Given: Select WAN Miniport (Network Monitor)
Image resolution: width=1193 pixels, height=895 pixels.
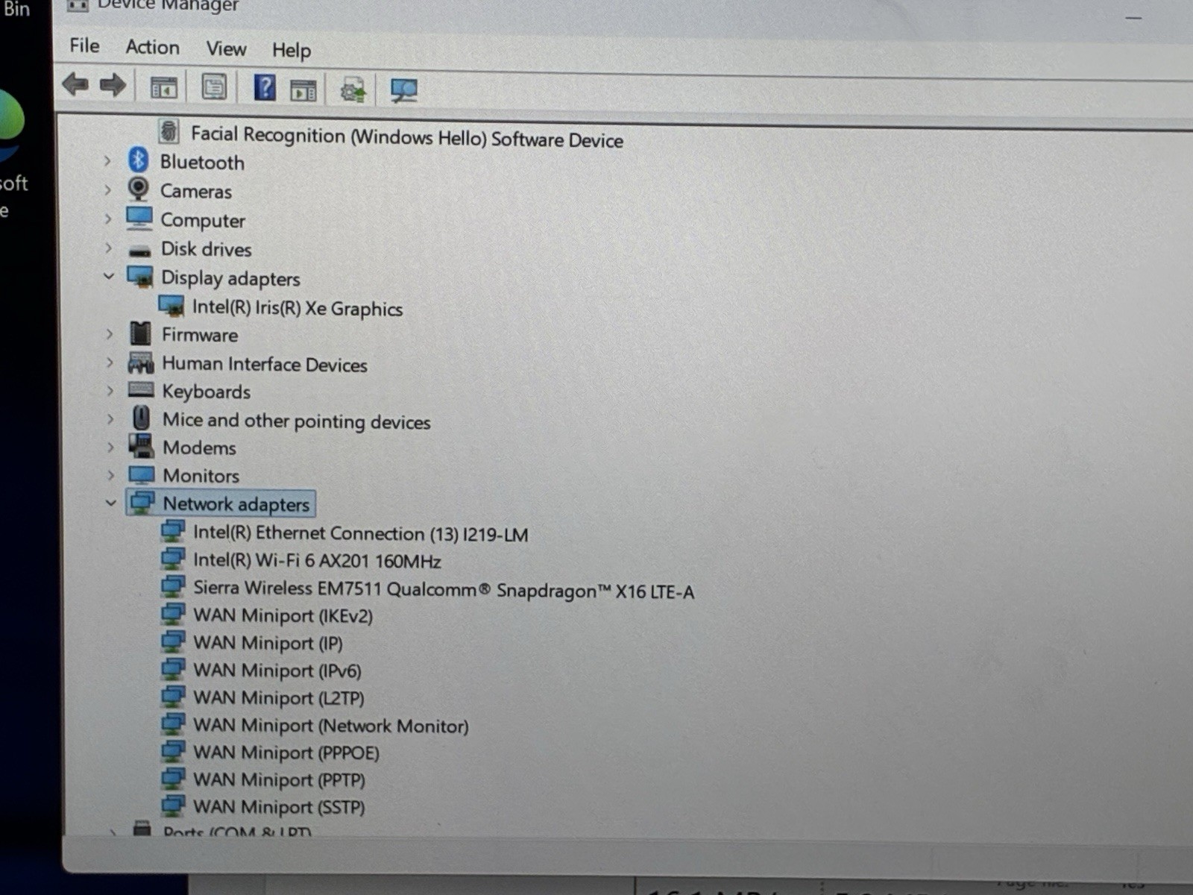Looking at the screenshot, I should pyautogui.click(x=331, y=725).
